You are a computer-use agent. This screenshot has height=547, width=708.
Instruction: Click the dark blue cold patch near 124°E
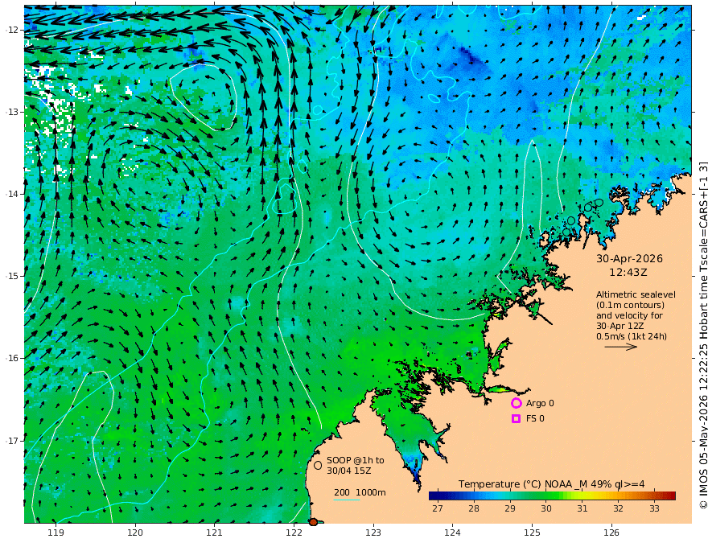pos(467,56)
